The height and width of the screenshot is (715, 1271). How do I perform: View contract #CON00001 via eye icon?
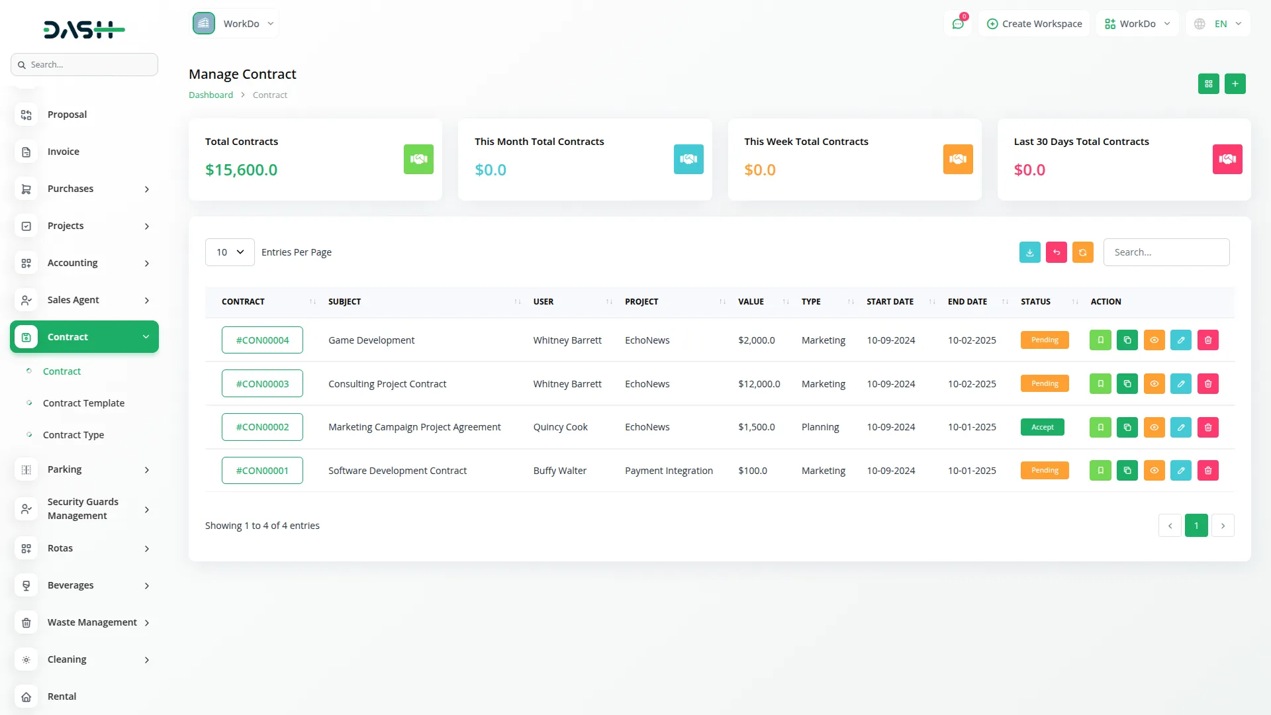1154,471
